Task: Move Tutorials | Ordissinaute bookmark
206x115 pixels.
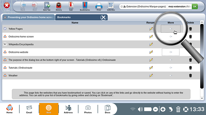Action: 171,68
